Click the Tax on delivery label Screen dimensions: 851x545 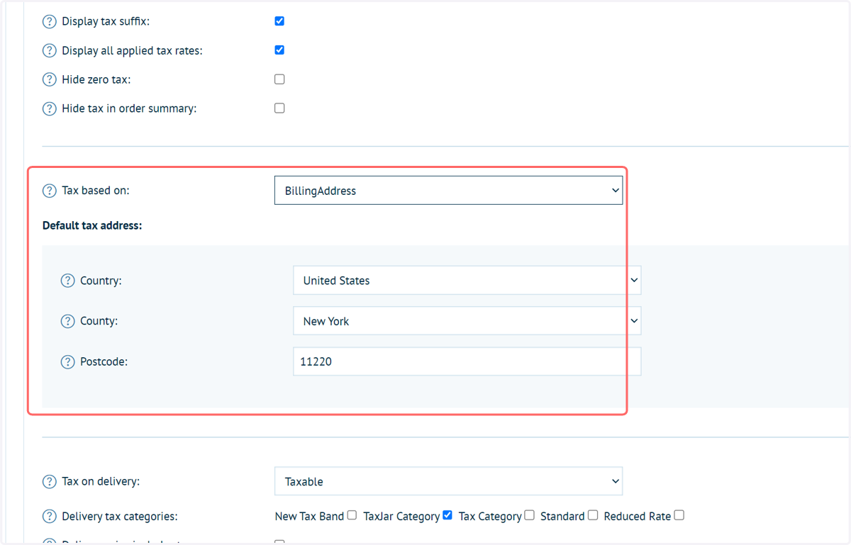tap(101, 481)
